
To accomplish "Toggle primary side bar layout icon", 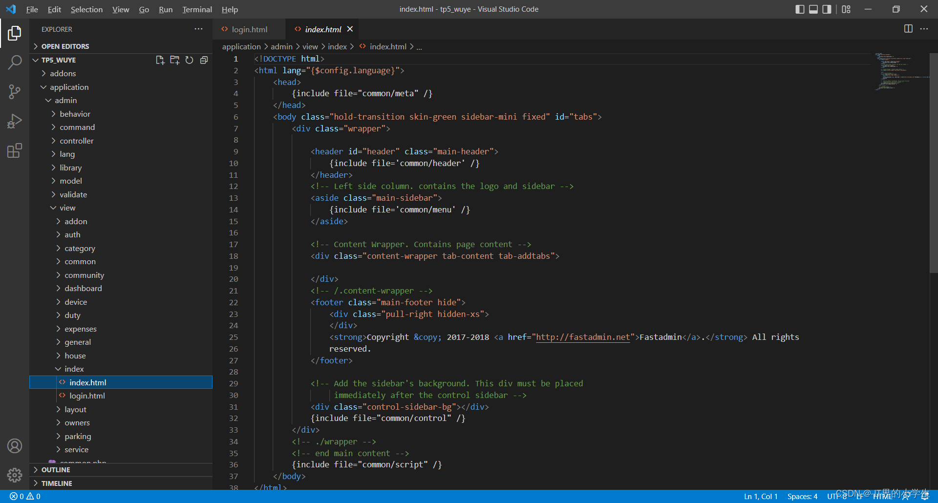I will (800, 9).
